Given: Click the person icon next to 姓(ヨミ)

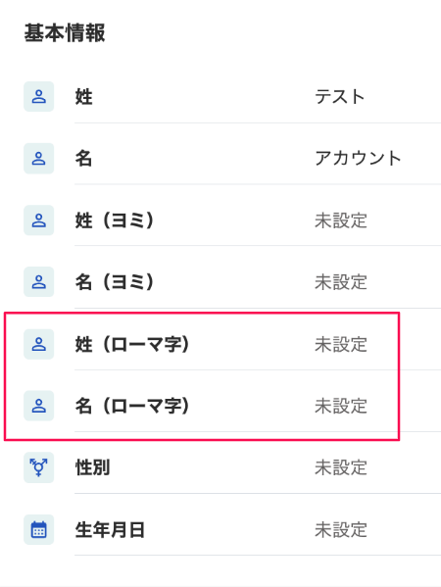Looking at the screenshot, I should (38, 220).
